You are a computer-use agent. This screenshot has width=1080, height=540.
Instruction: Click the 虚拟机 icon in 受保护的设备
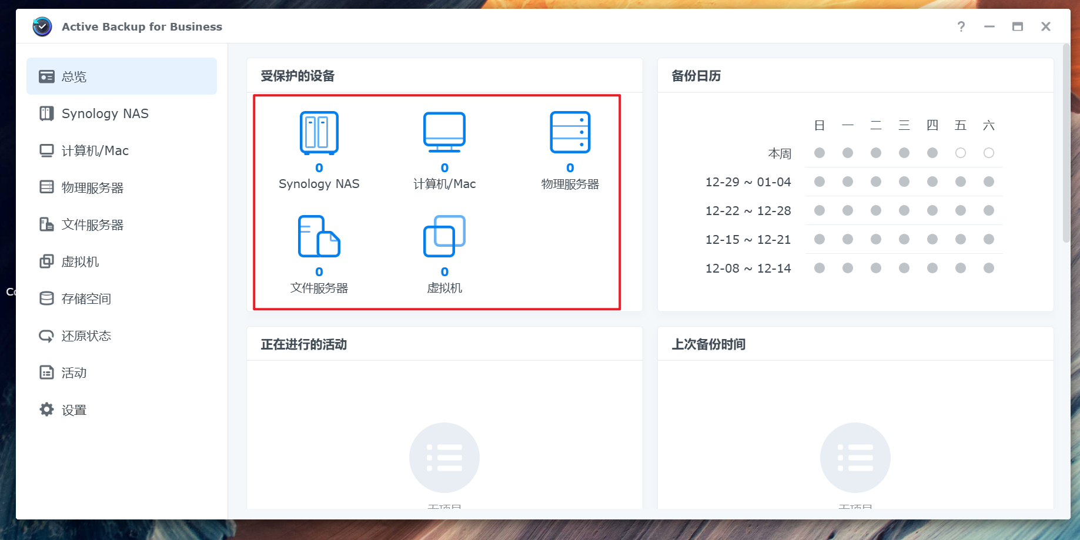pyautogui.click(x=444, y=236)
